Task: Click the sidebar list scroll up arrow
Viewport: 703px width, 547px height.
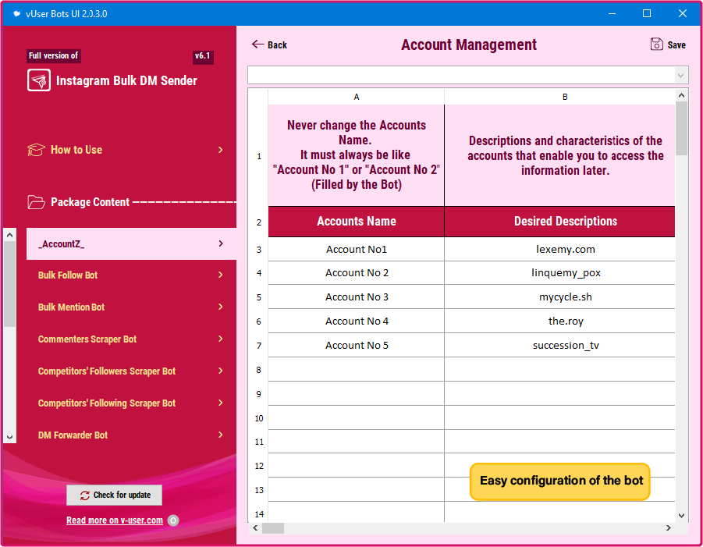Action: (10, 235)
